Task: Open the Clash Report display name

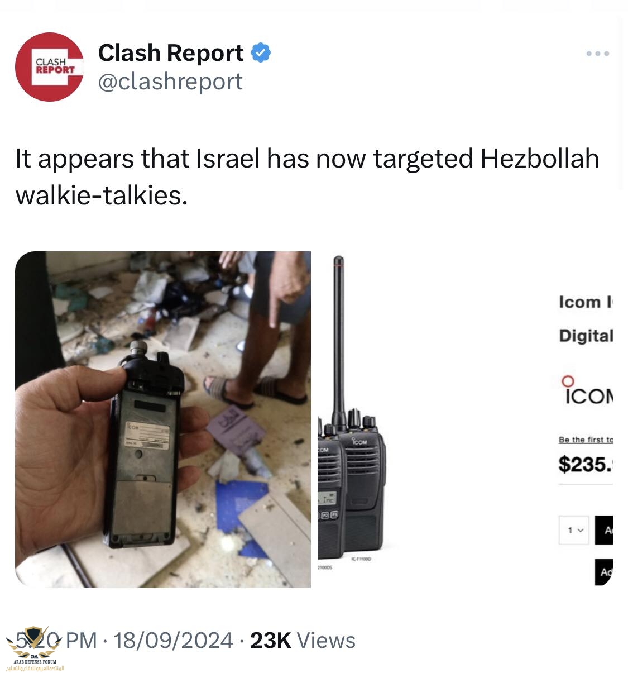Action: point(170,53)
